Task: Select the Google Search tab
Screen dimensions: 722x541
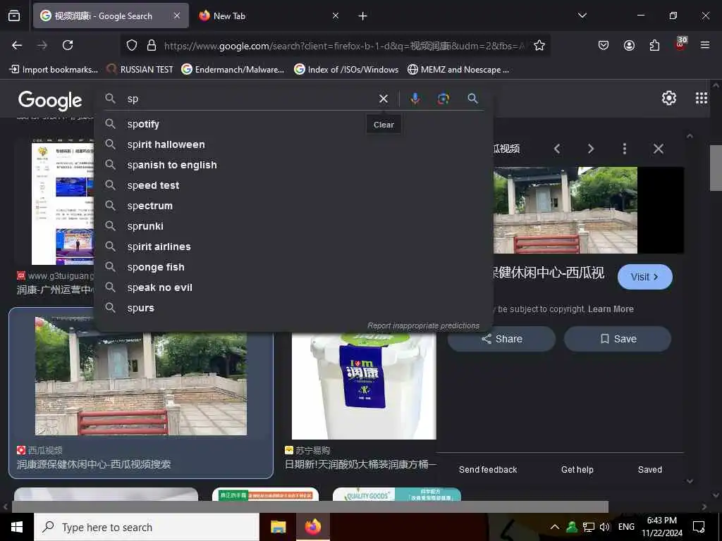Action: point(111,15)
